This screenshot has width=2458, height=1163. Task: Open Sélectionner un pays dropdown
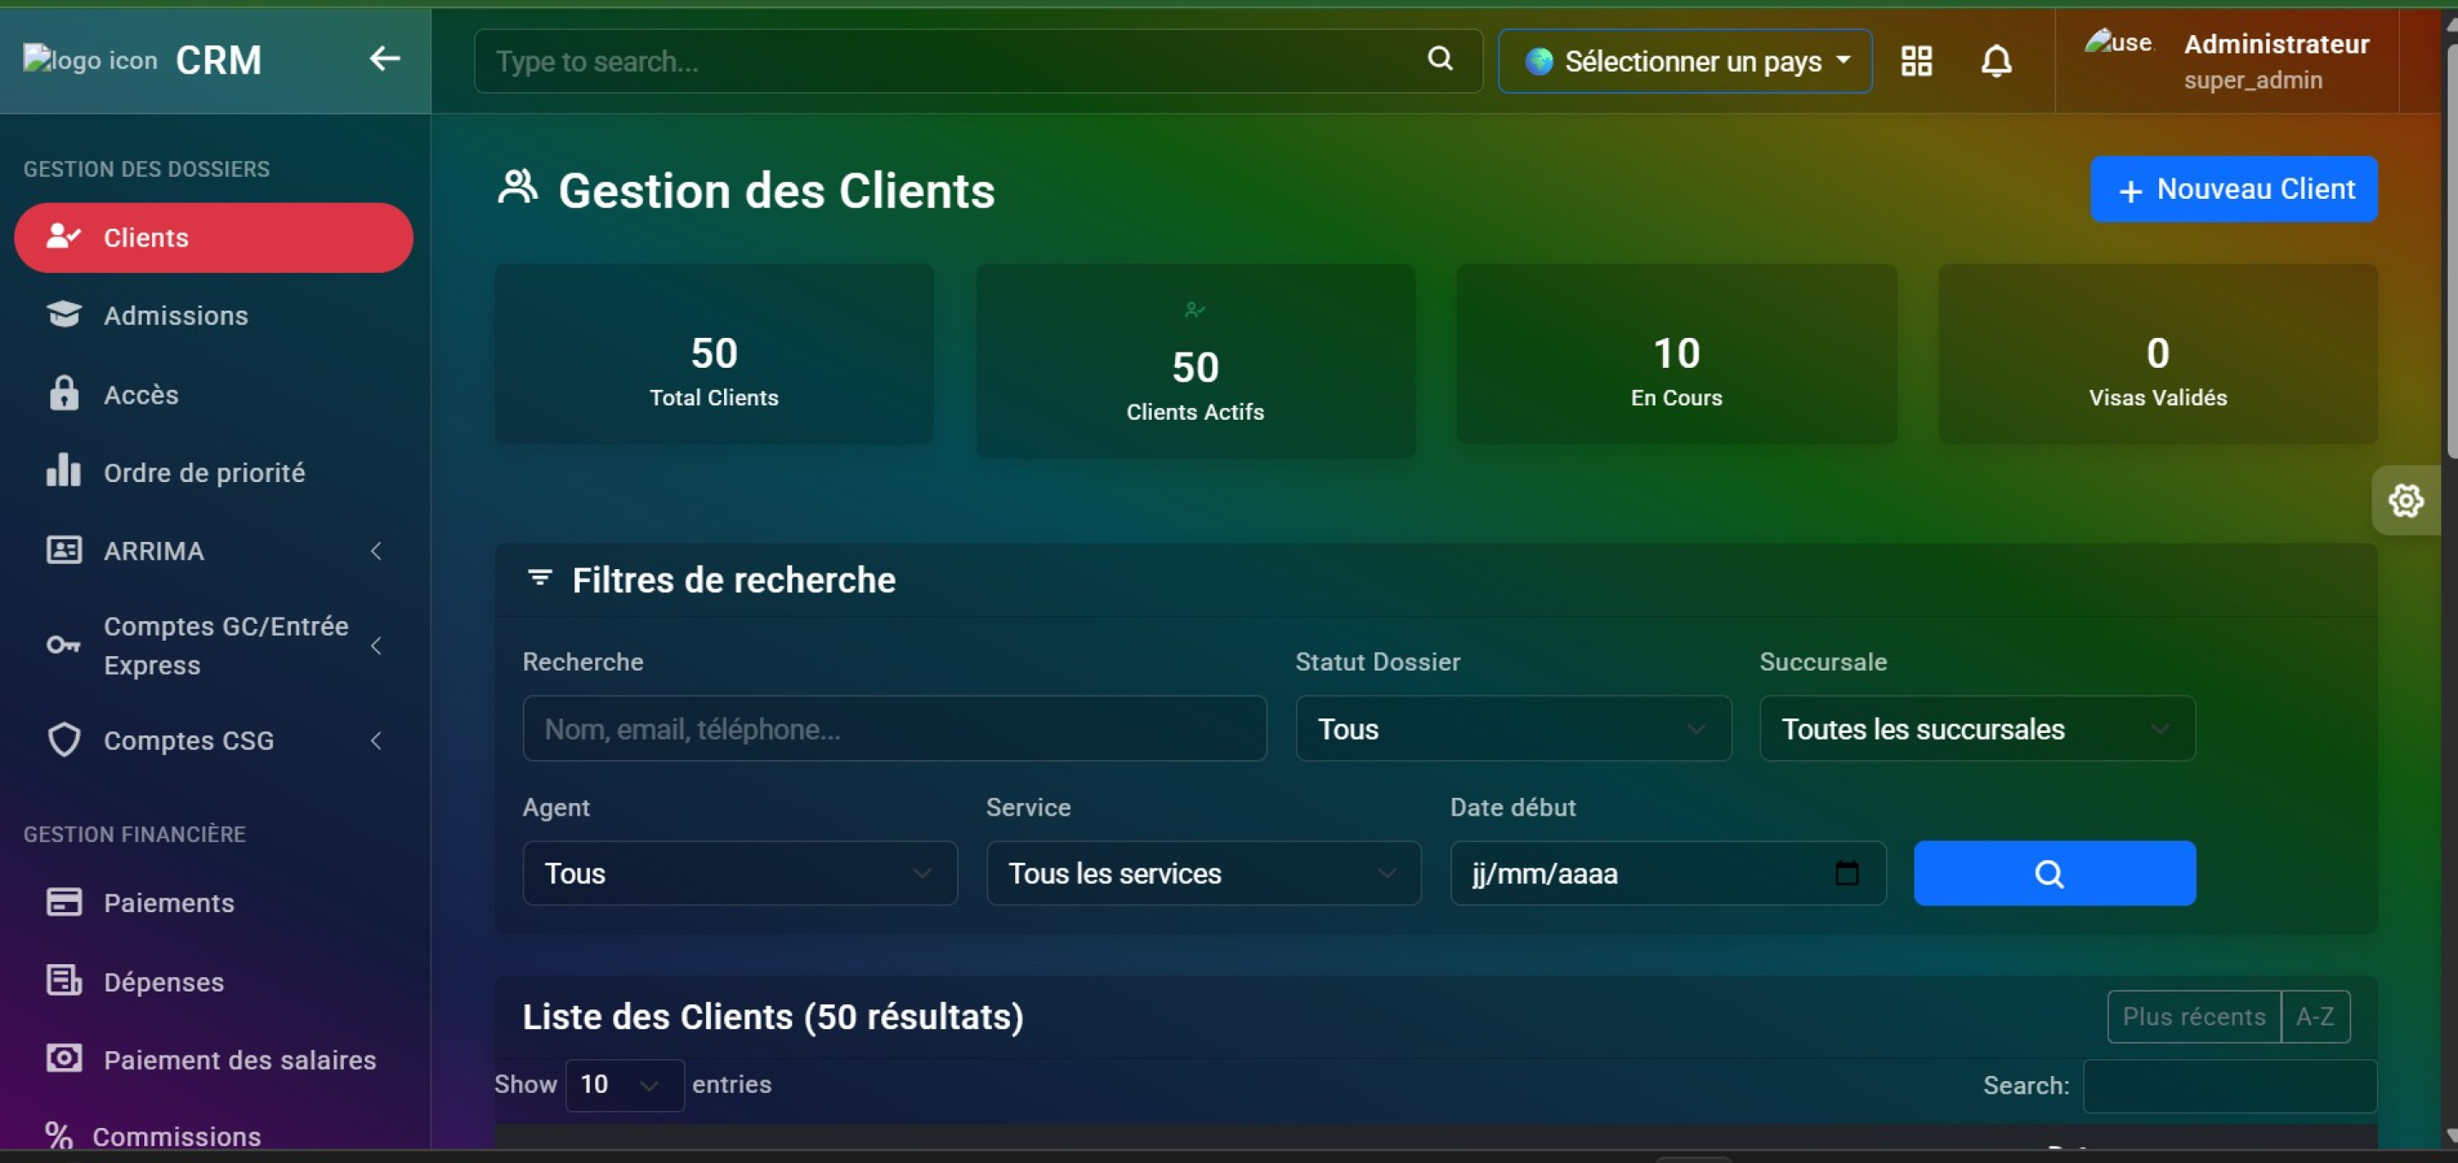[x=1684, y=61]
